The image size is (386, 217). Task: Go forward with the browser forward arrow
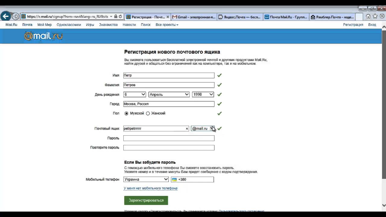pyautogui.click(x=15, y=16)
